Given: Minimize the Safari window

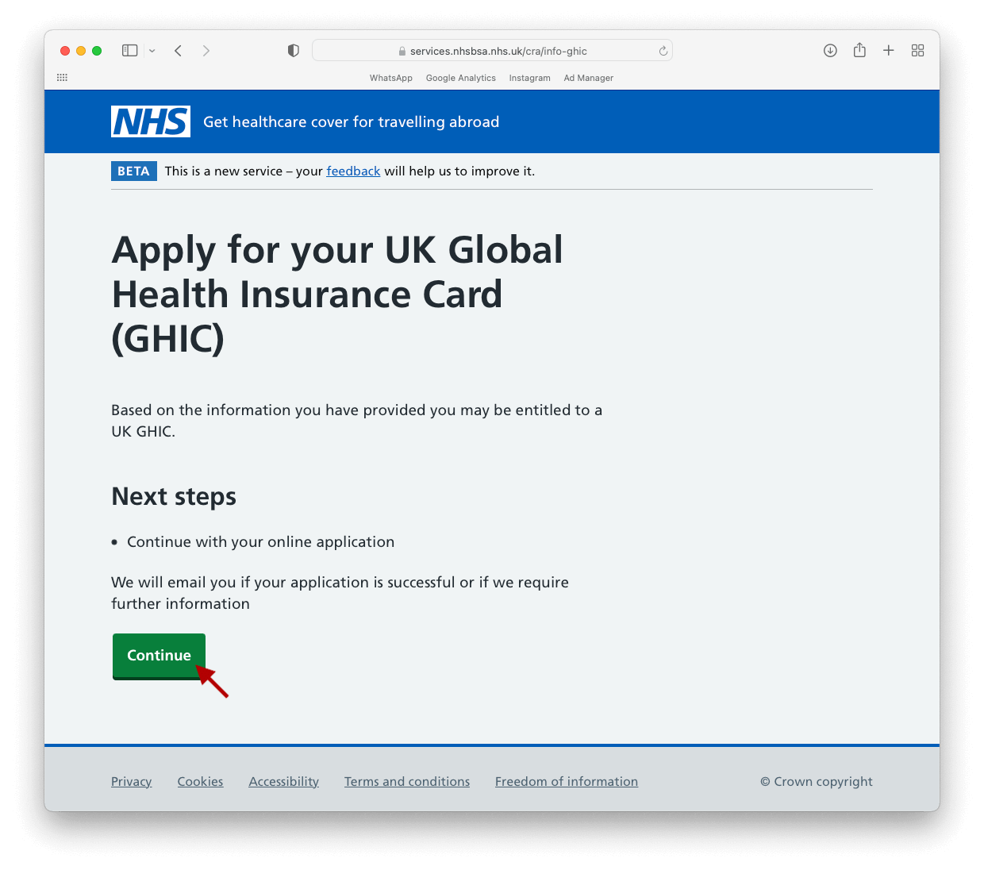Looking at the screenshot, I should pos(81,51).
